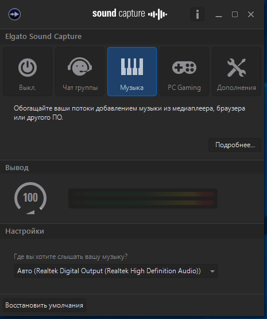The height and width of the screenshot is (319, 267).
Task: Select the Выкл. power mode
Action: 28,72
